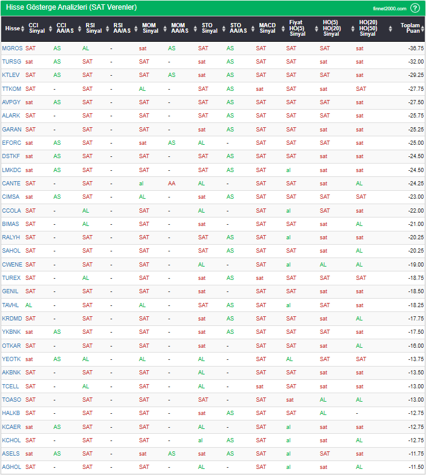This screenshot has width=426, height=475.
Task: Open the MGROS stock link
Action: pyautogui.click(x=12, y=48)
